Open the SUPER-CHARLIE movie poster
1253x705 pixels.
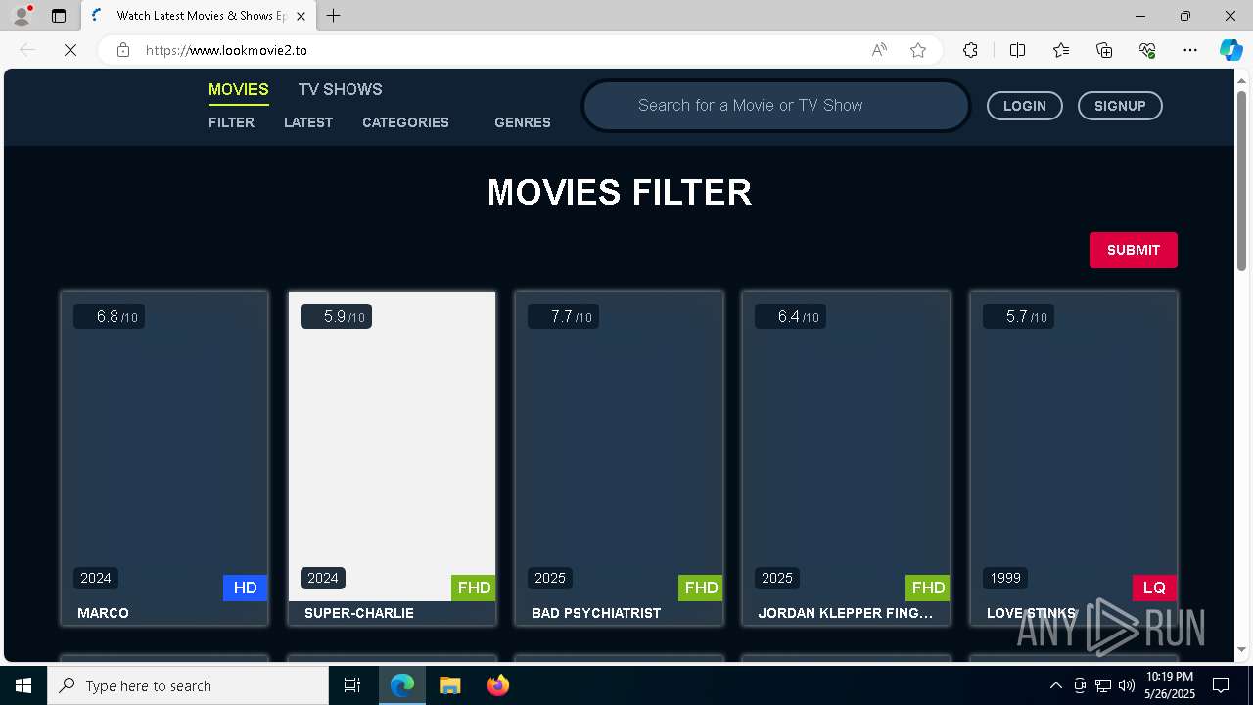(392, 446)
